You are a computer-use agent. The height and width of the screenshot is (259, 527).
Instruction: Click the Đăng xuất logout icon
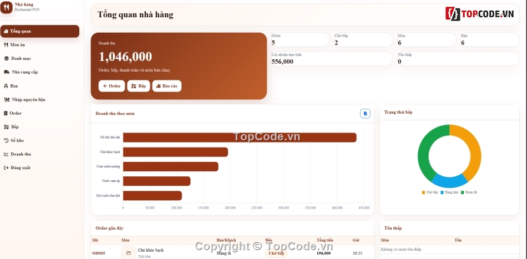click(6, 167)
